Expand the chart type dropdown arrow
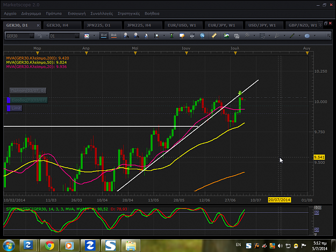336x252 pixels. pos(94,36)
